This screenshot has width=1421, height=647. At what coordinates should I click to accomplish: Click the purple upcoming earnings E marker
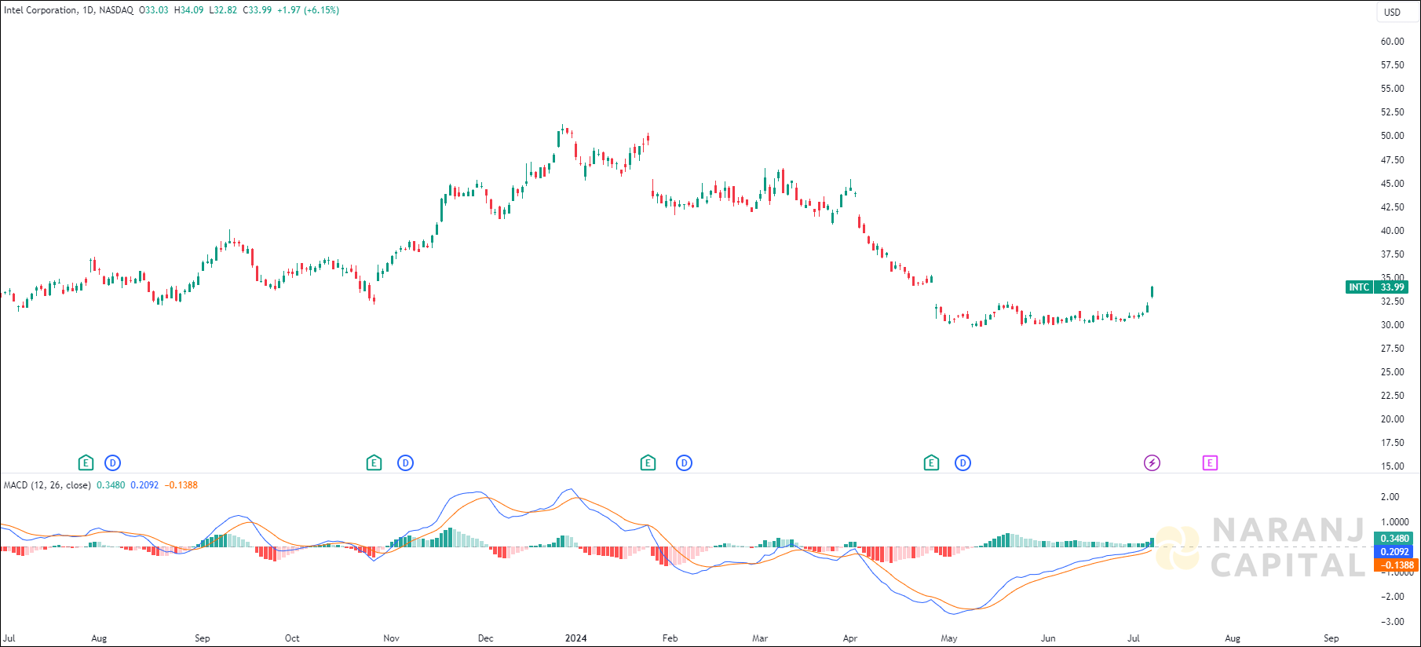click(x=1210, y=463)
